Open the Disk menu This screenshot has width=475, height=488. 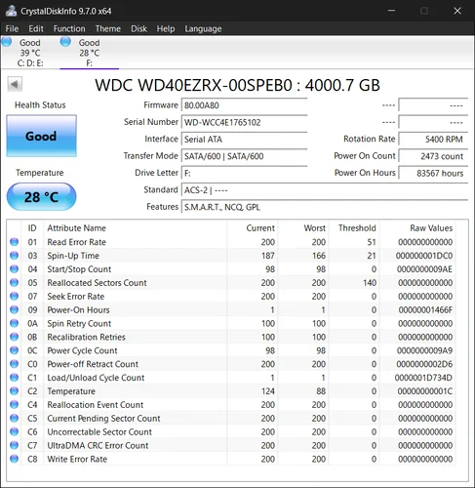[x=139, y=28]
